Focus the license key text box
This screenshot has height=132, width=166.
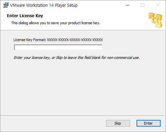pos(58,47)
